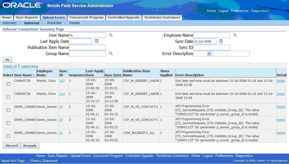Viewport: 289px width, 164px height.
Task: Open Privacy Statement link
Action: click(x=44, y=161)
